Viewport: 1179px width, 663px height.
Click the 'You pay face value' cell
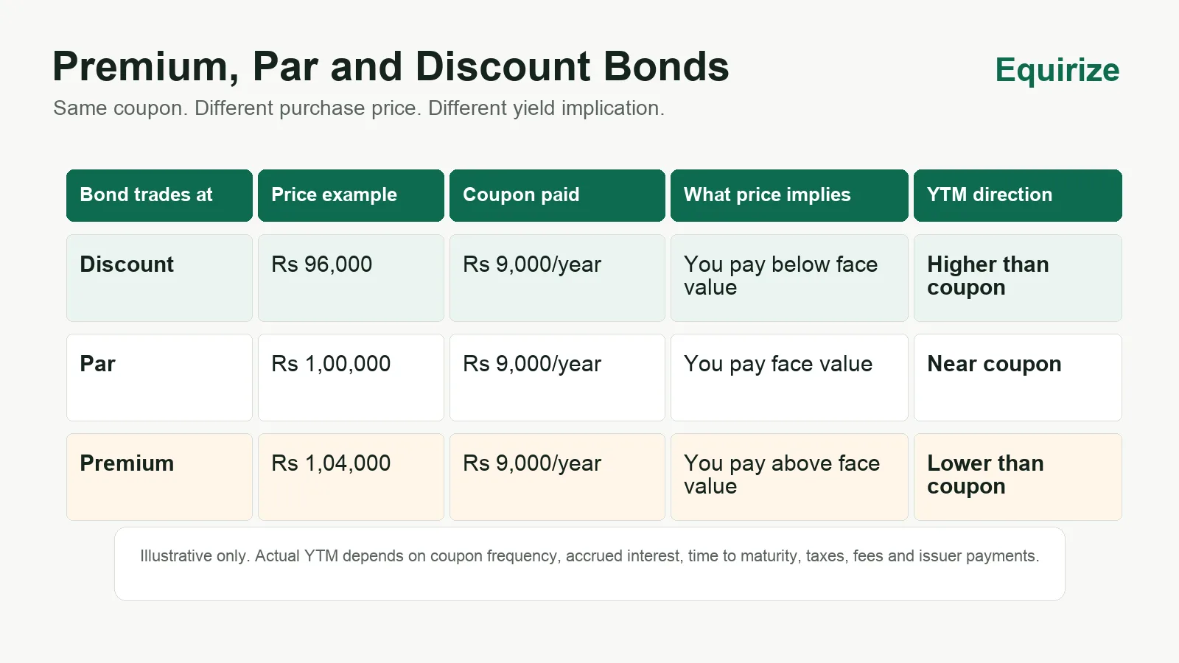789,377
